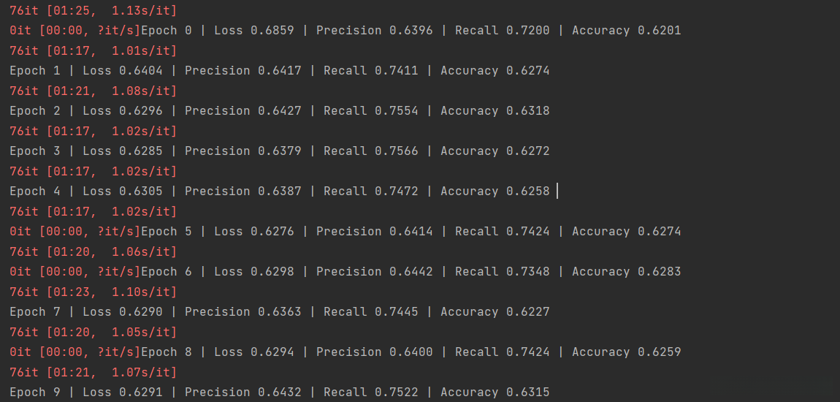The image size is (840, 402).
Task: Place cursor after Accuracy 0.6258 on Epoch 4
Action: (554, 191)
